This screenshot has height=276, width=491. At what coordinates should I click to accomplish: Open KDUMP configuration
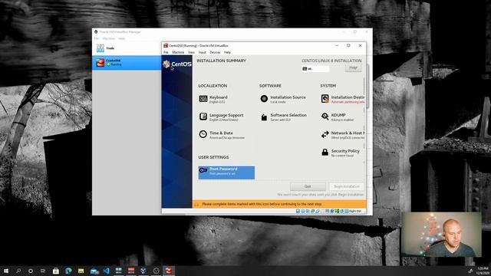338,117
